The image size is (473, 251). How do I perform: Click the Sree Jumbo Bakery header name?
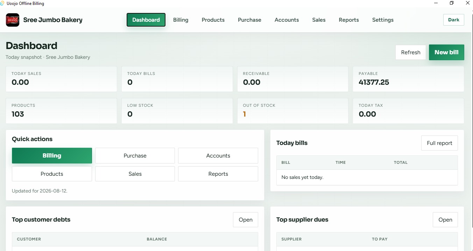point(53,20)
